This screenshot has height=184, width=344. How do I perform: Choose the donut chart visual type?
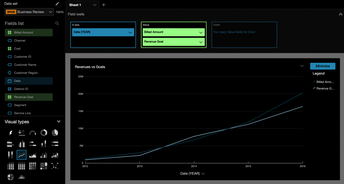point(44,133)
